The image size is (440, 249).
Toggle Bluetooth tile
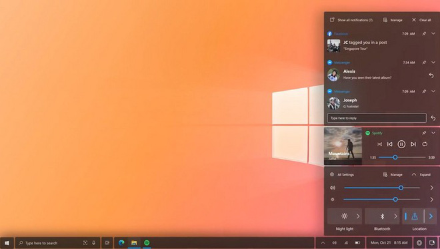point(382,216)
